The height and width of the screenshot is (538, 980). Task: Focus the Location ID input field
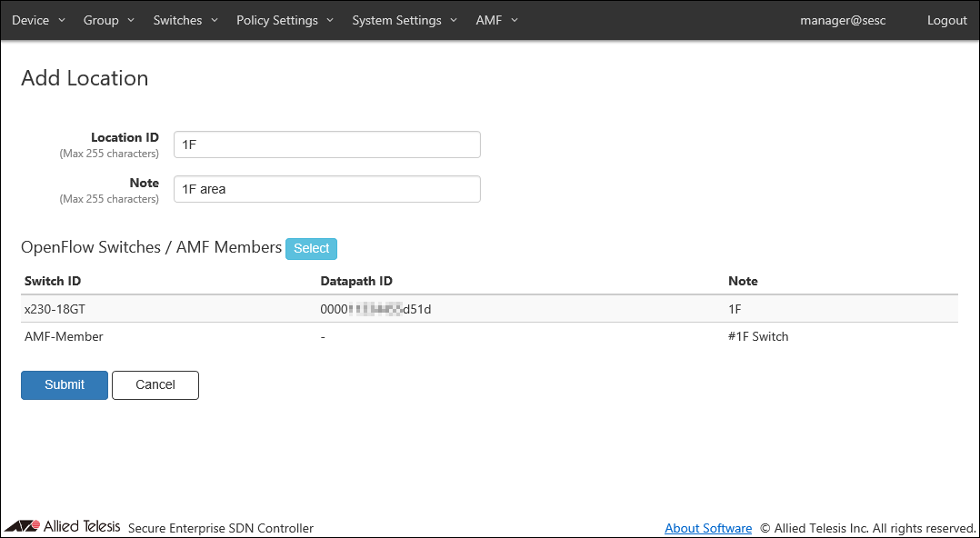pyautogui.click(x=327, y=144)
